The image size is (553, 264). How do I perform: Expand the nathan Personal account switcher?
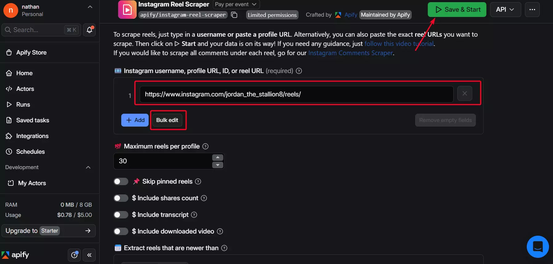tap(90, 7)
